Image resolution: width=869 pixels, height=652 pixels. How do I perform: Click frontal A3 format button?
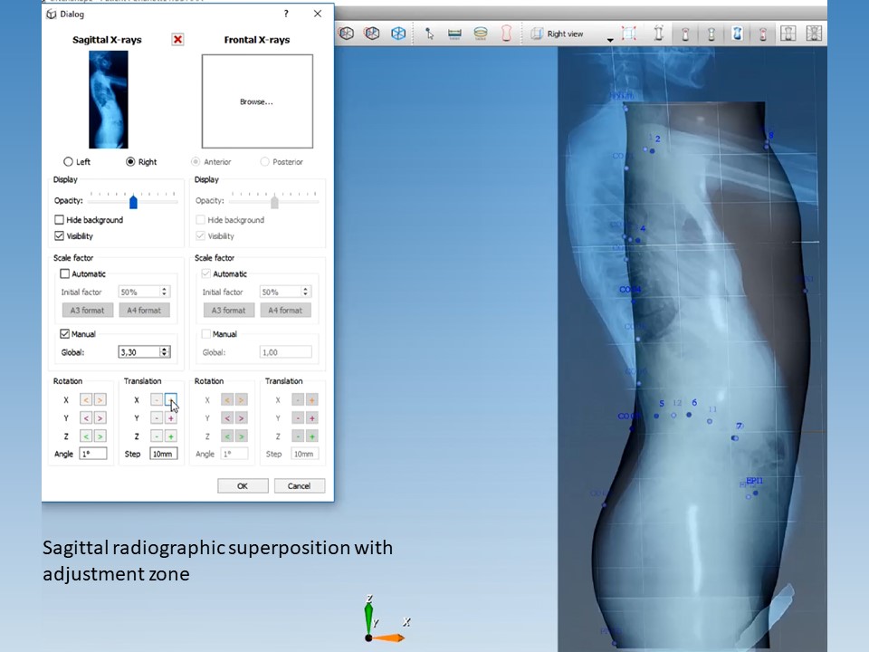tap(229, 311)
